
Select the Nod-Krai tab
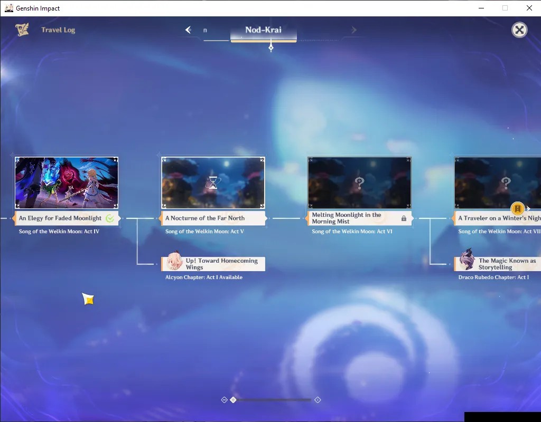[x=263, y=31]
